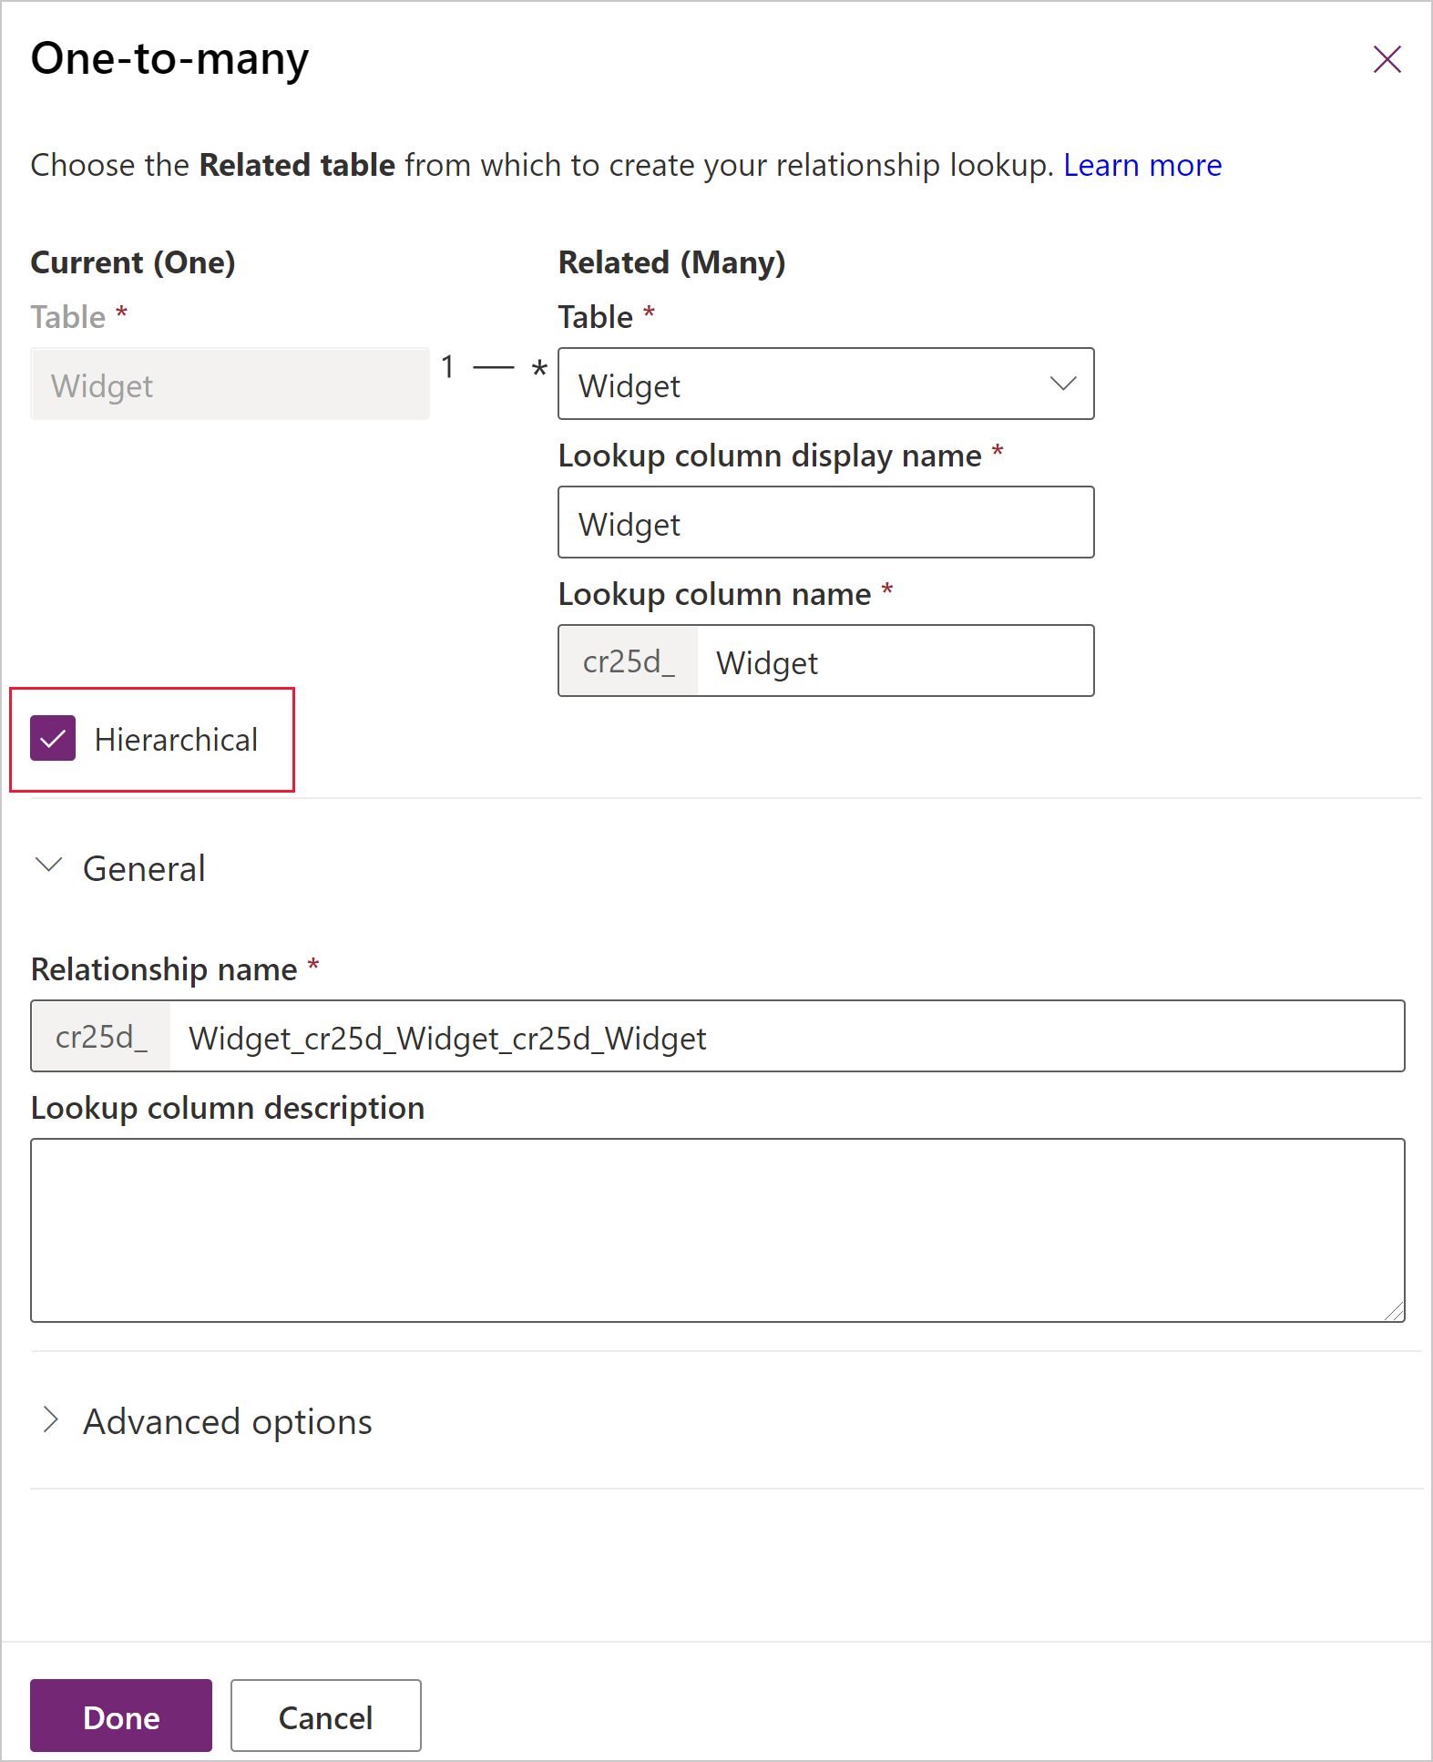This screenshot has height=1762, width=1433.
Task: Click the Relationship name input field
Action: click(x=787, y=1036)
